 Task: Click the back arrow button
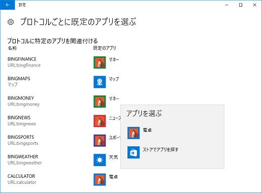[x=8, y=5]
